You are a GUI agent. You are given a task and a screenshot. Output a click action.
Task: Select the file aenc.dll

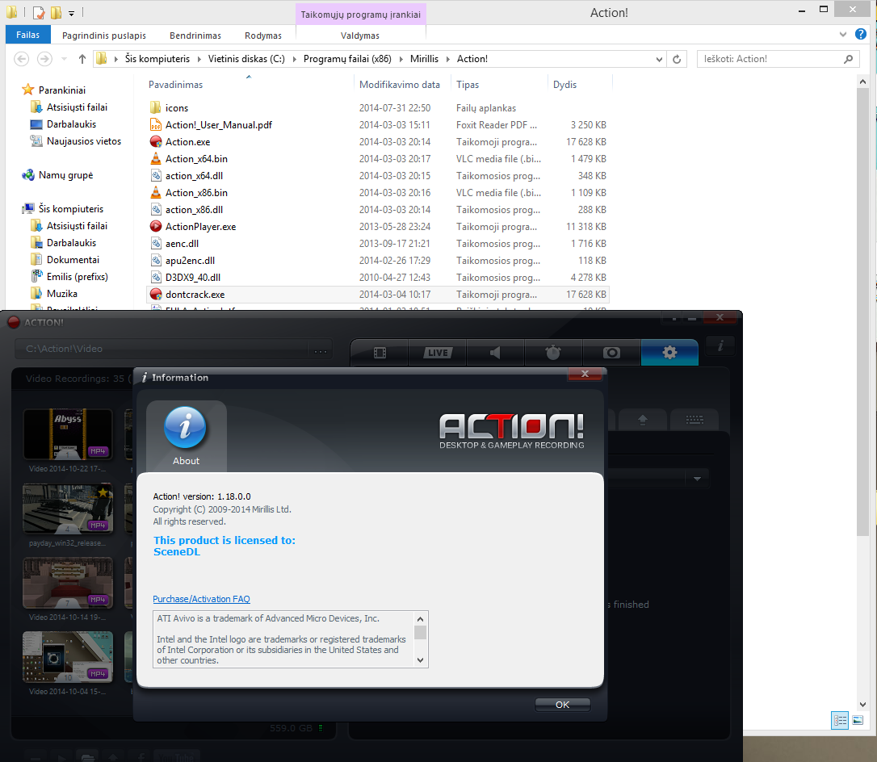click(x=182, y=244)
